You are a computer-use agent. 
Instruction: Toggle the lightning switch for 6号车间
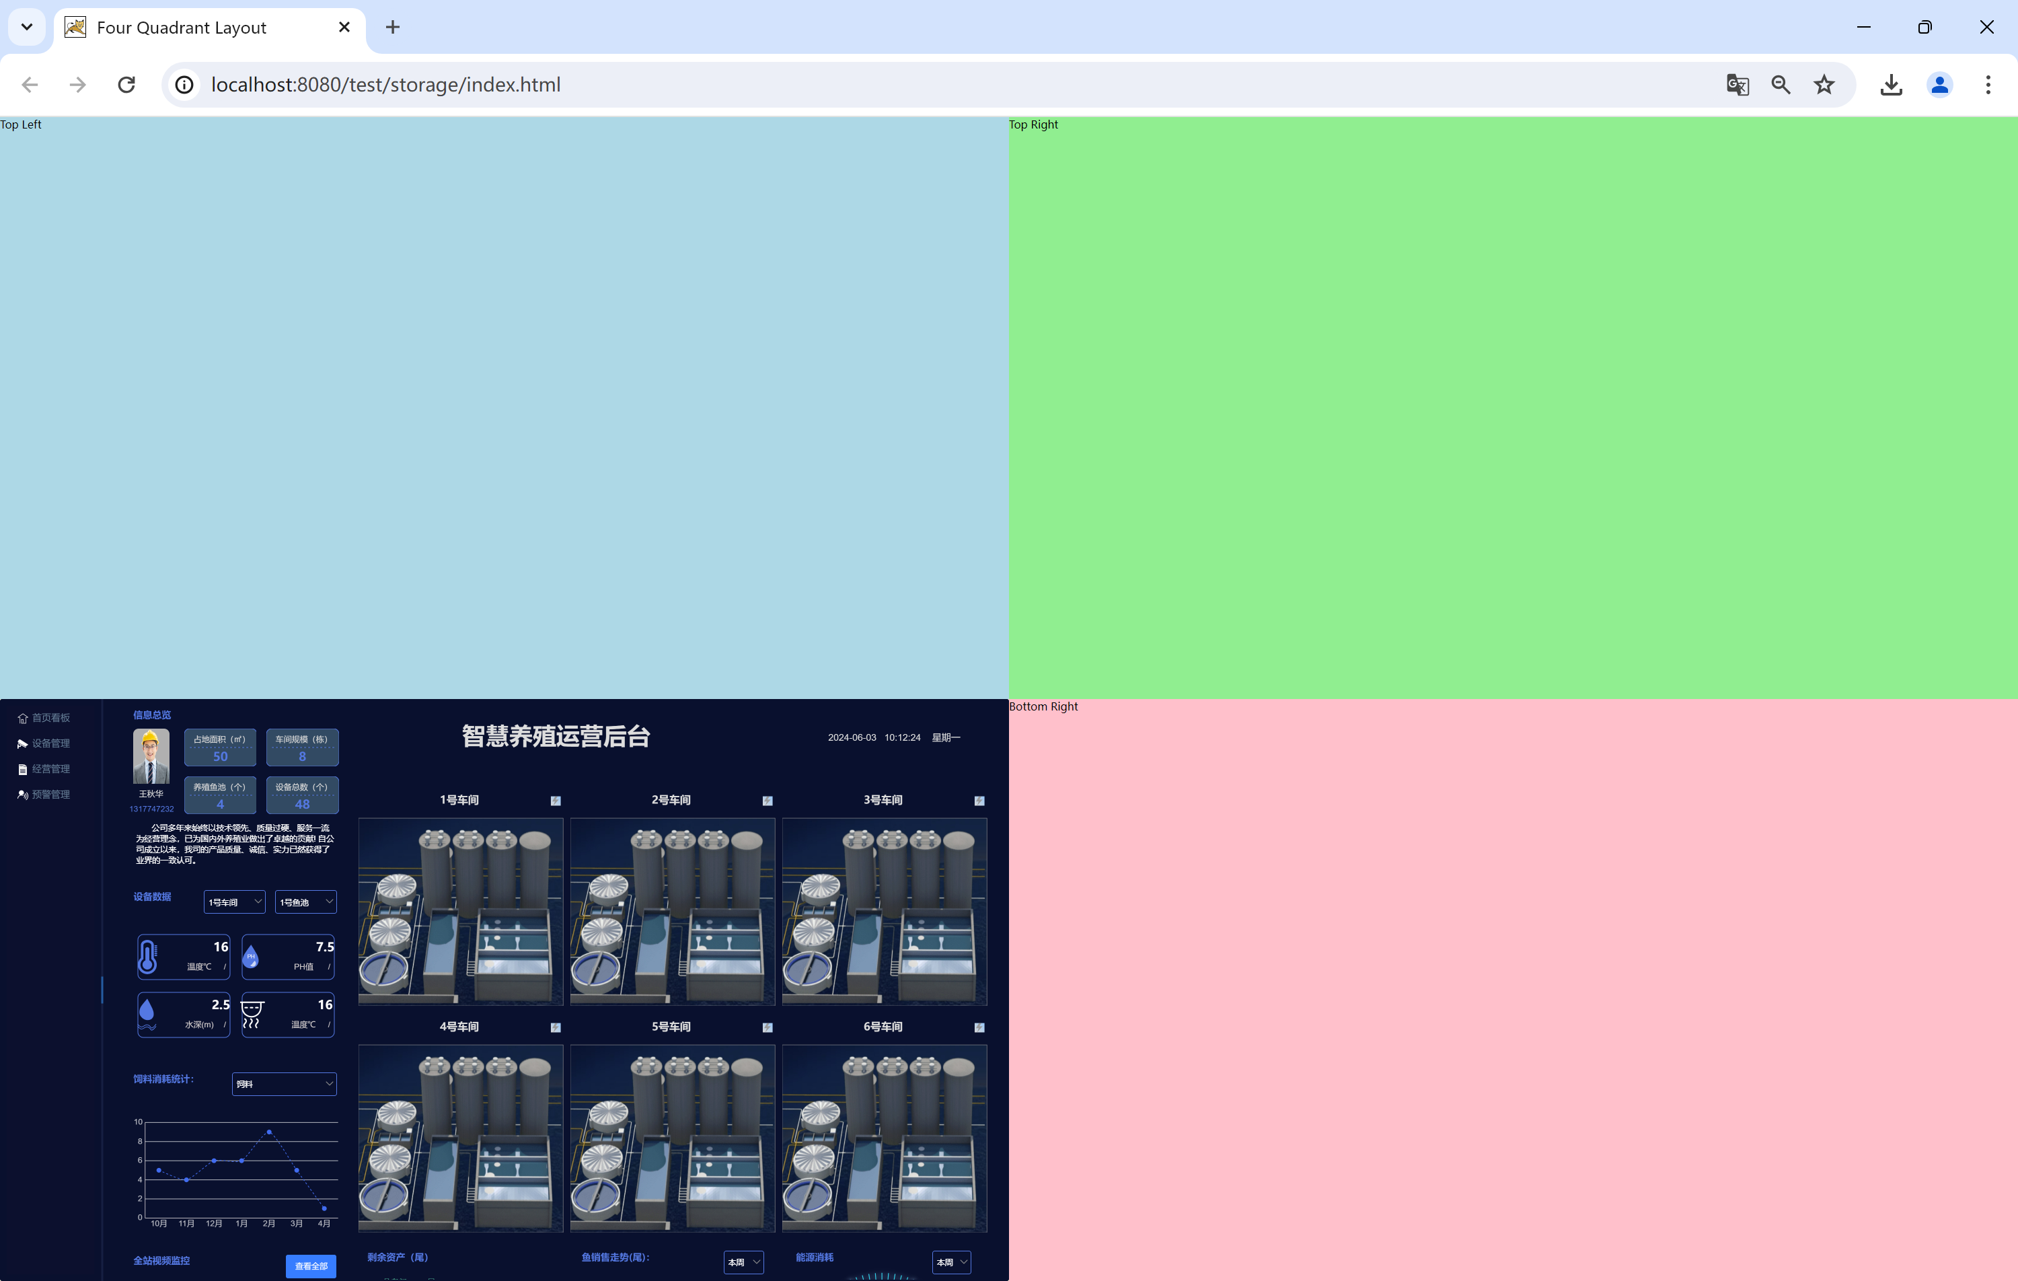pos(979,1027)
